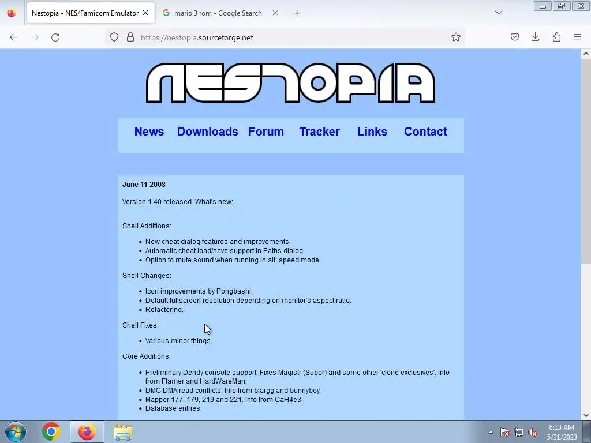Click the scrollbar down arrow

586,415
